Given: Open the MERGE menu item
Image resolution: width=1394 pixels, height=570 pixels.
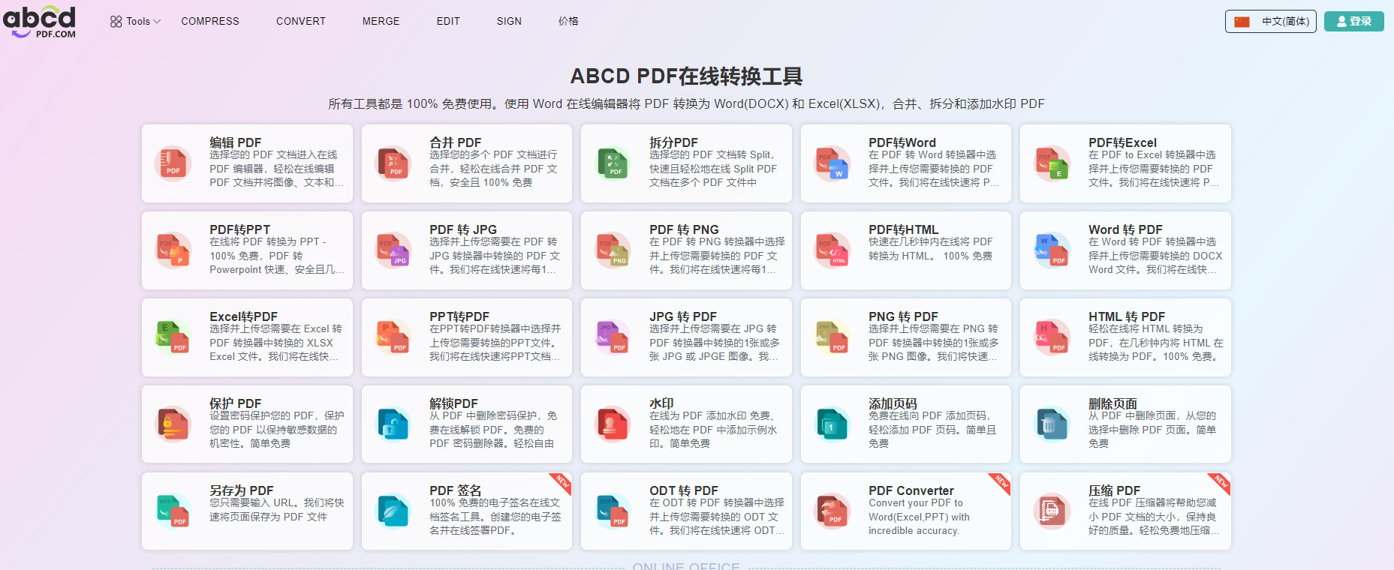Looking at the screenshot, I should click(x=381, y=21).
